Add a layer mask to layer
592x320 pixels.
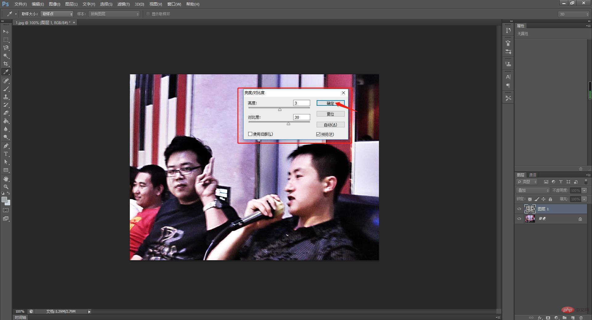[x=548, y=318]
